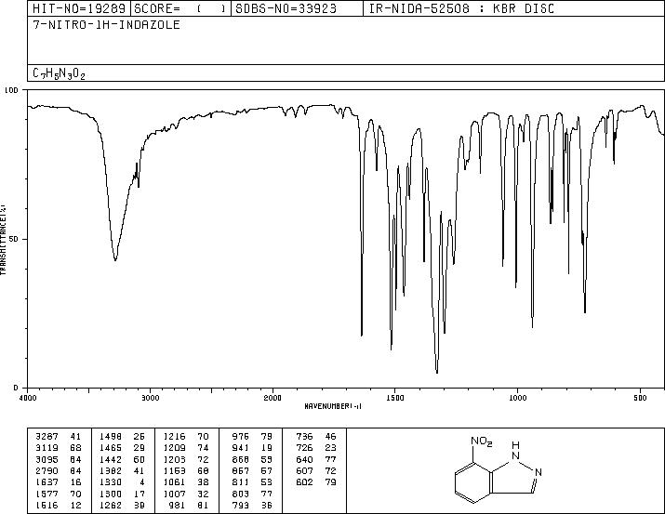This screenshot has height=514, width=665.
Task: Click the SCORE= field in header
Action: (180, 8)
